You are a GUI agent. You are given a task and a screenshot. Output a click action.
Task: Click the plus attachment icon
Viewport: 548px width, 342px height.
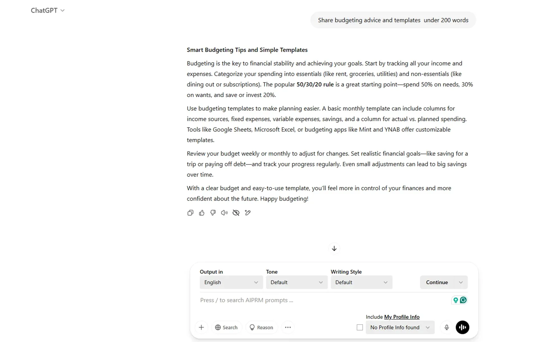(x=201, y=327)
